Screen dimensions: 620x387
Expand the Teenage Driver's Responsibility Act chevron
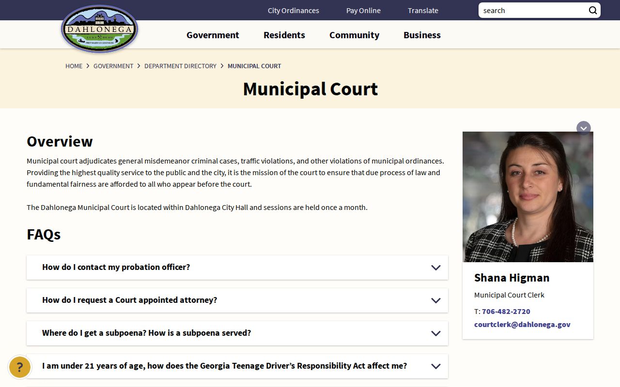click(436, 366)
